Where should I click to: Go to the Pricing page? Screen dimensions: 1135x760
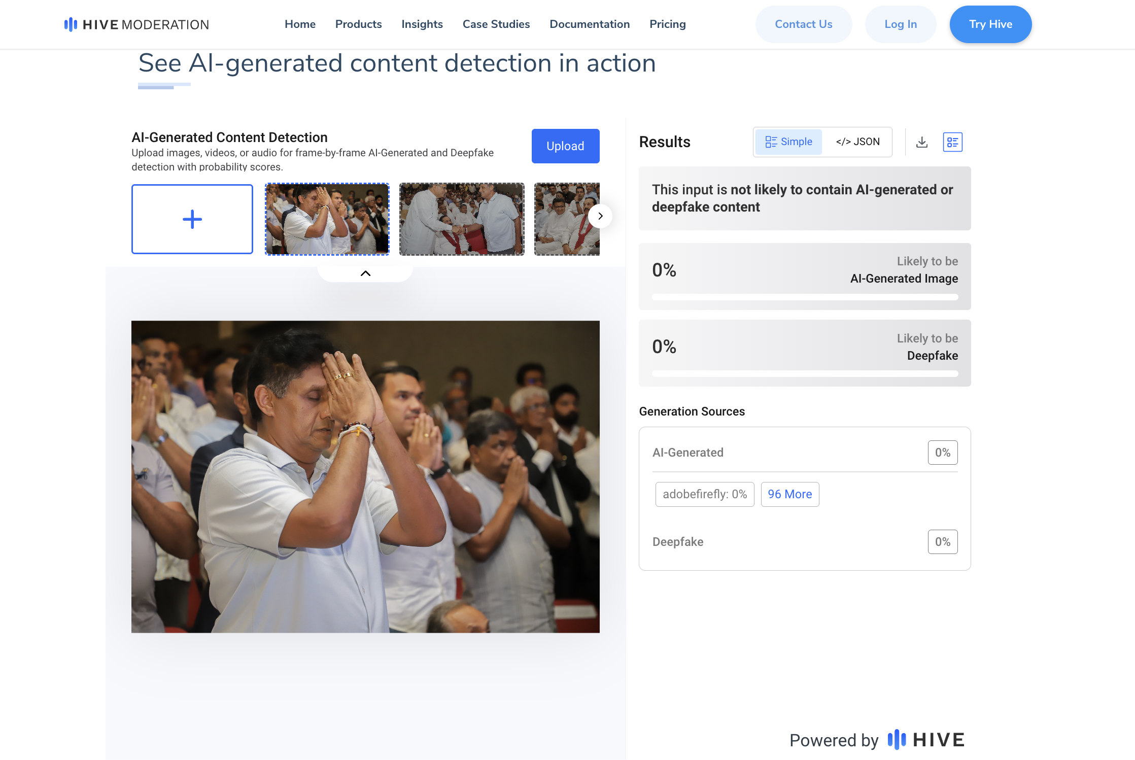[667, 24]
